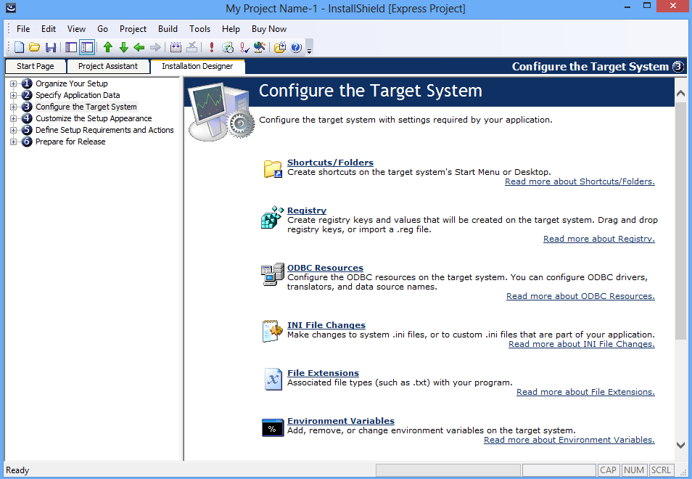
Task: Open the Buy Now menu
Action: (269, 29)
